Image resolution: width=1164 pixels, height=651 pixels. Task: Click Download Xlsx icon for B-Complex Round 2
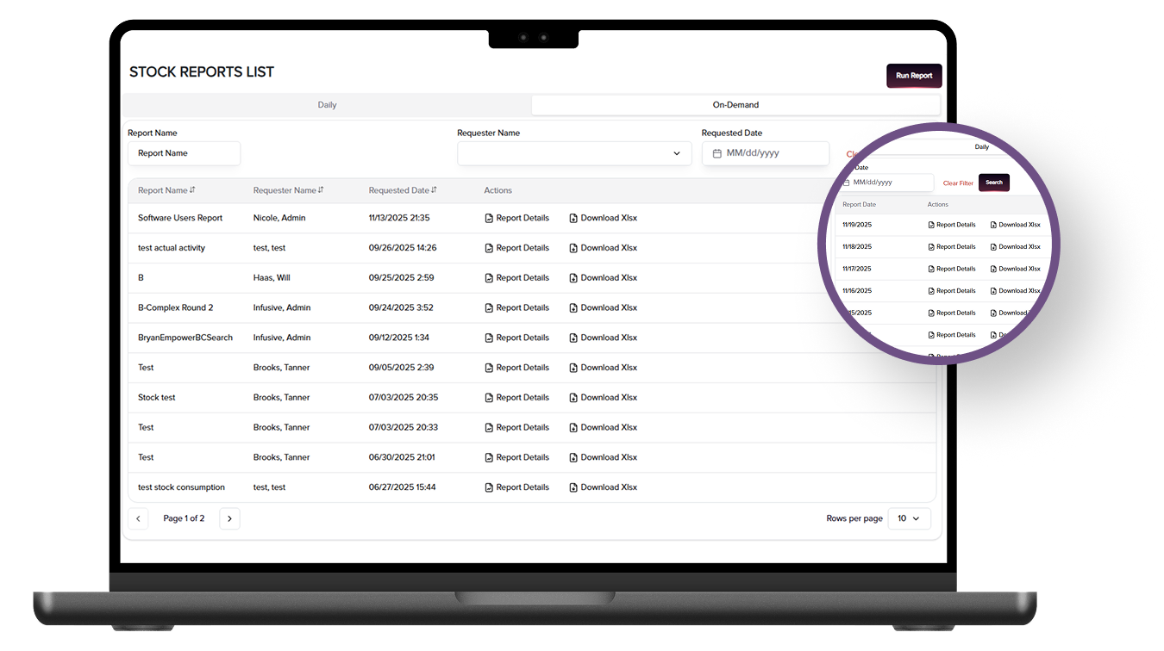coord(573,307)
